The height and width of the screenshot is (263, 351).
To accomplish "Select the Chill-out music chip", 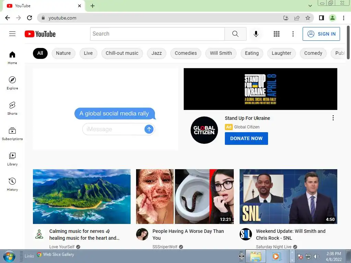I will coord(122,53).
